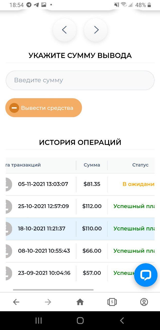Open the browser account profile icon
Image resolution: width=160 pixels, height=330 pixels.
point(144,302)
